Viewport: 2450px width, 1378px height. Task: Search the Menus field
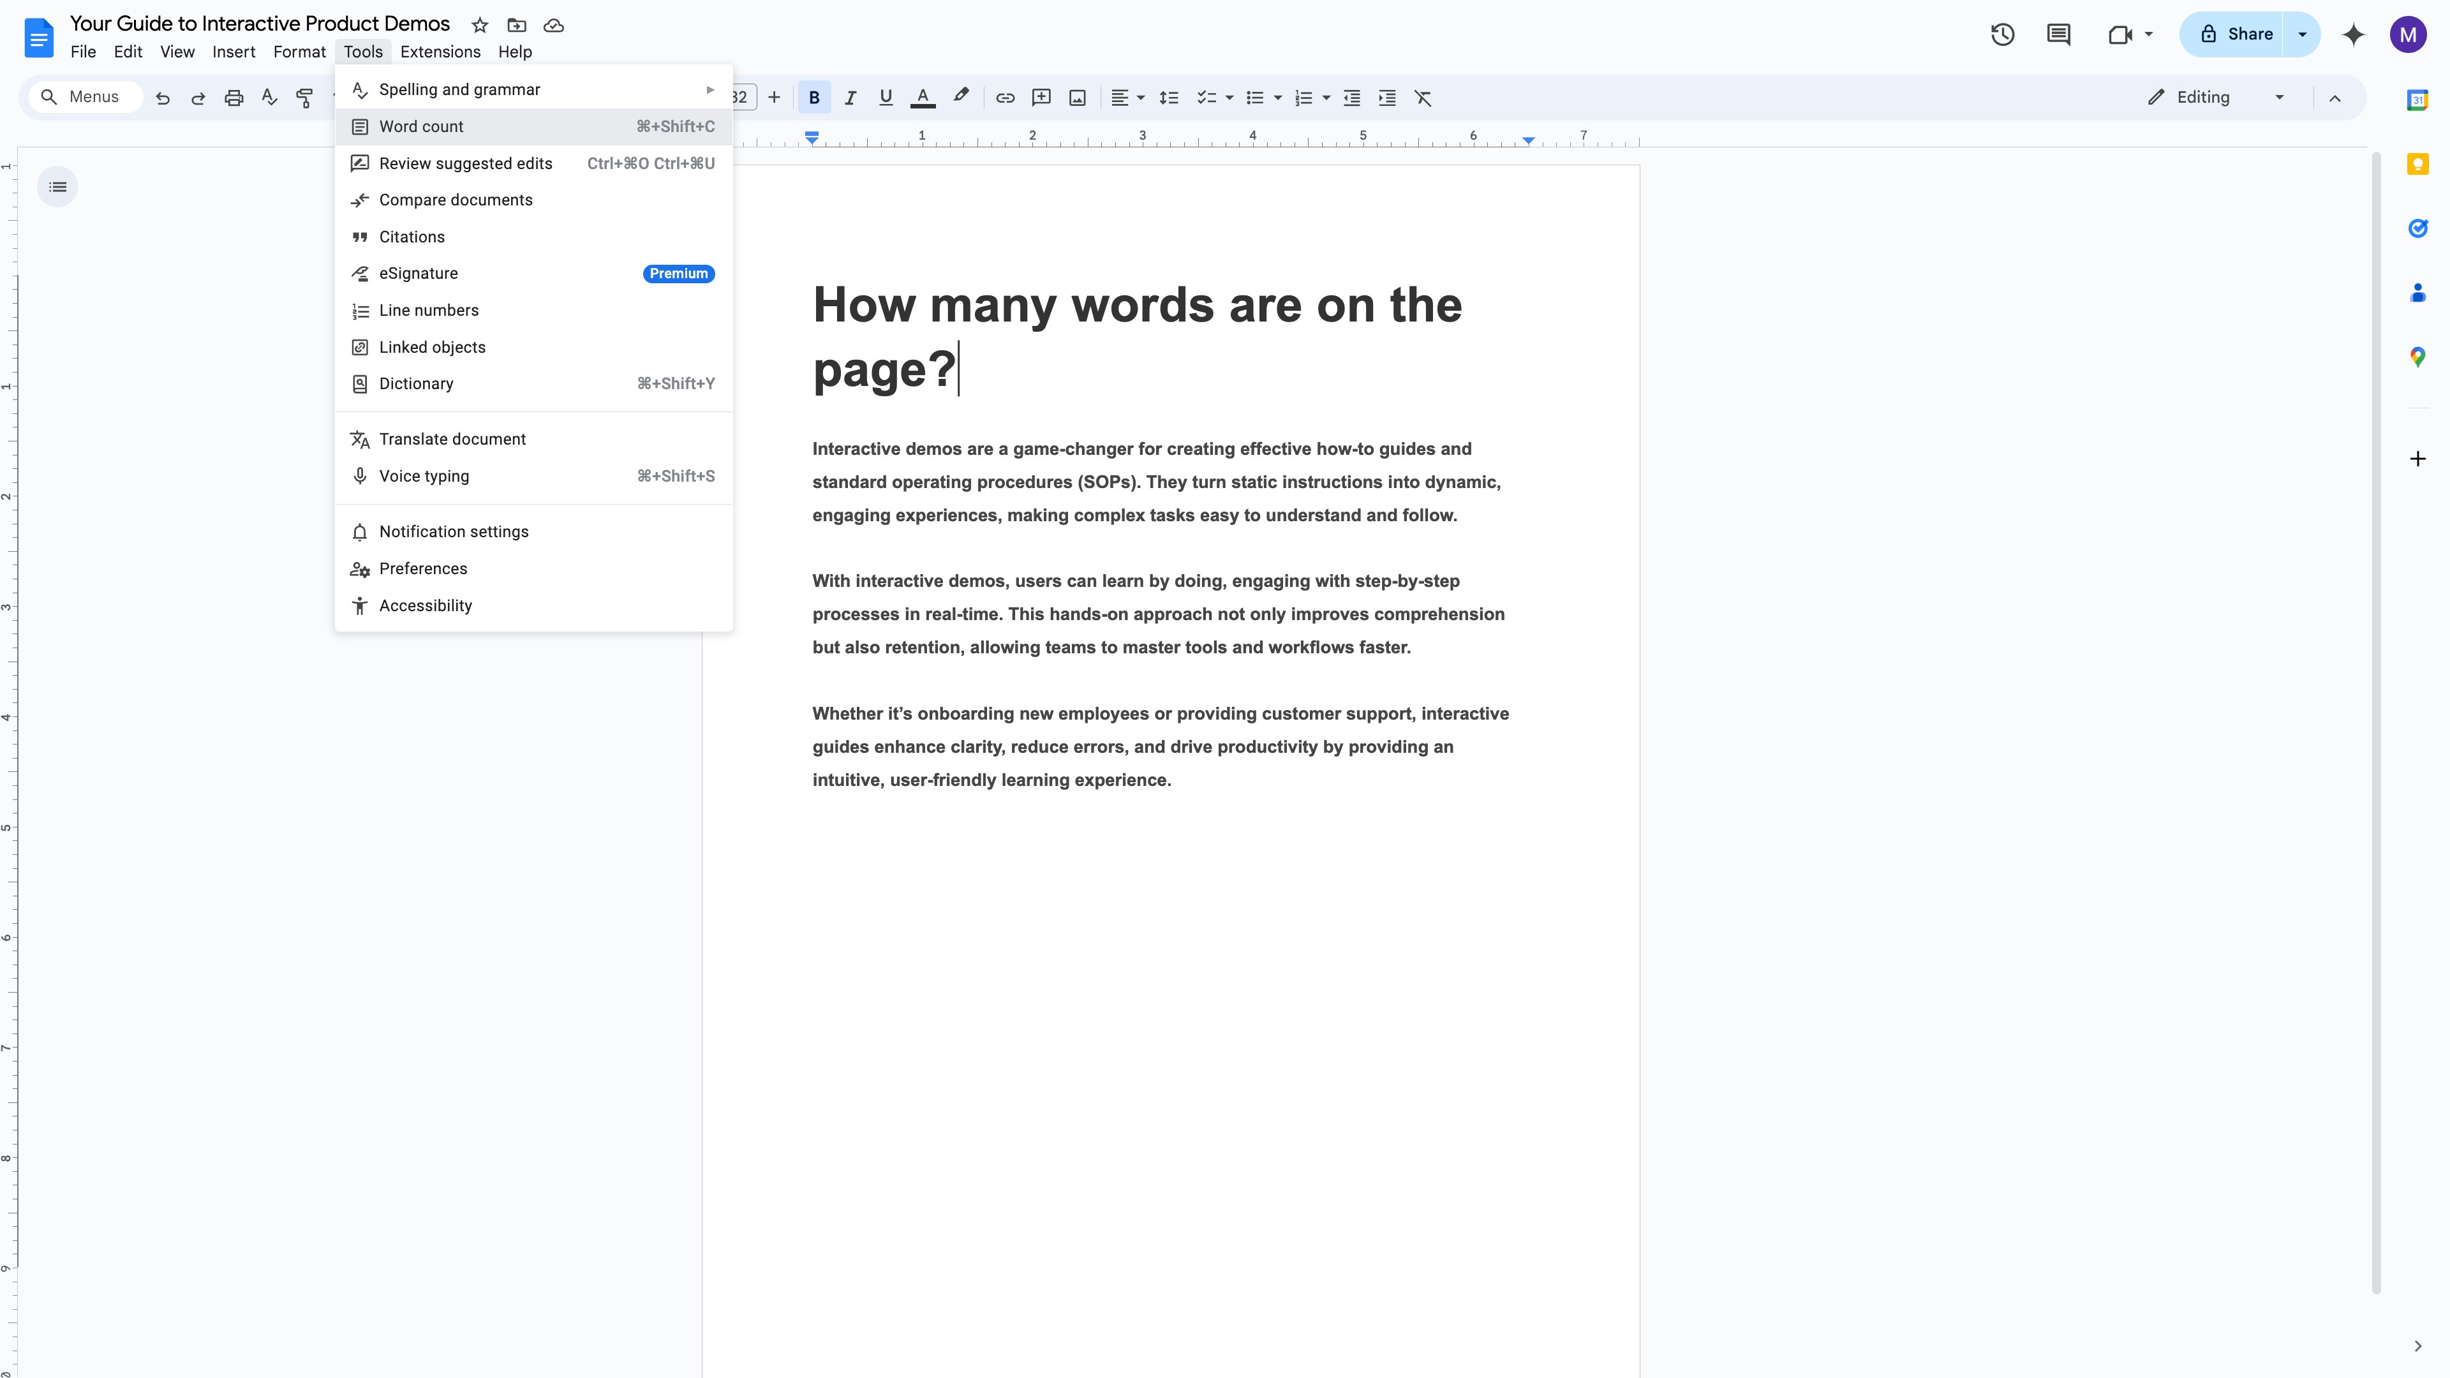pyautogui.click(x=85, y=97)
